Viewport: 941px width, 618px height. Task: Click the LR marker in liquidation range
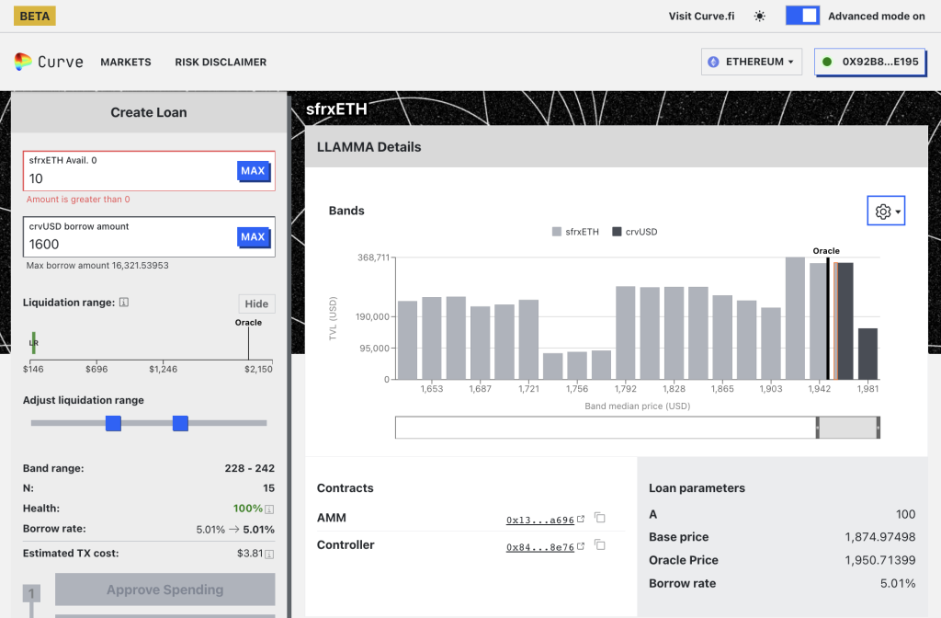point(34,342)
